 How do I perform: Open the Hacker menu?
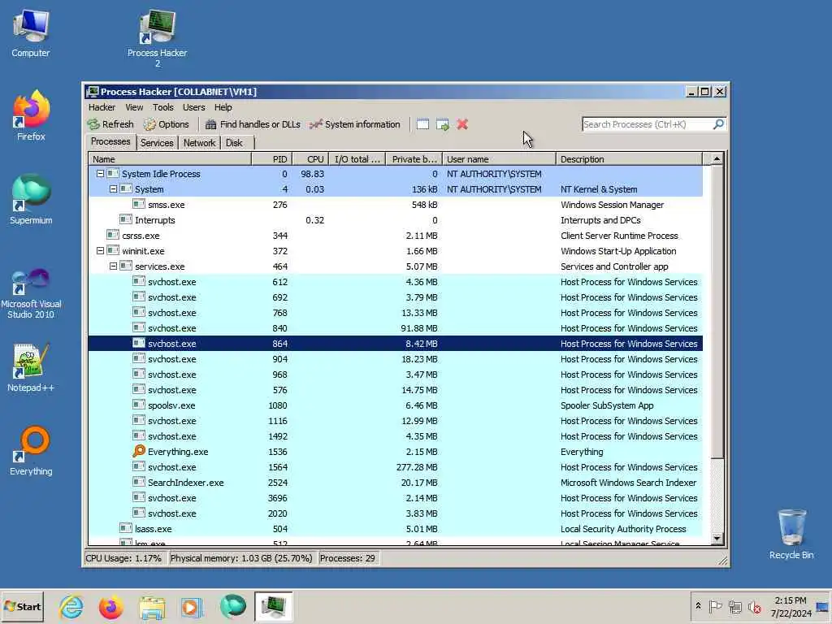coord(102,107)
